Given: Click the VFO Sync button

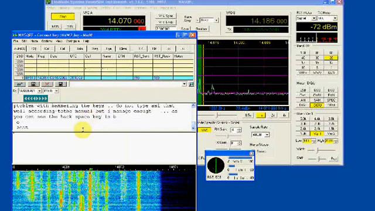Looking at the screenshot, I should (x=166, y=16).
